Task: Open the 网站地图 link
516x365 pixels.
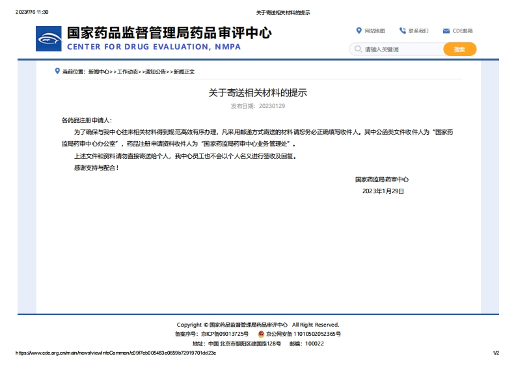Action: (375, 31)
